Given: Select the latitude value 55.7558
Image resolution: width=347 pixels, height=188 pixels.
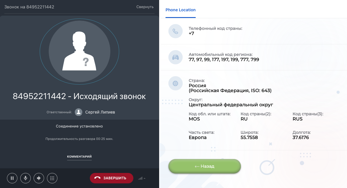Looking at the screenshot, I should (x=249, y=137).
